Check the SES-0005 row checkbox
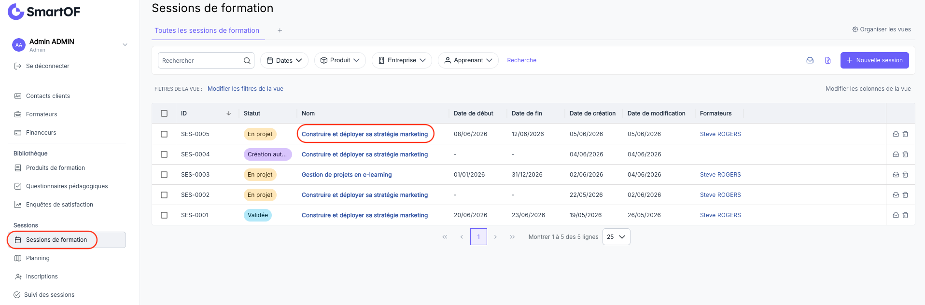 pyautogui.click(x=164, y=134)
